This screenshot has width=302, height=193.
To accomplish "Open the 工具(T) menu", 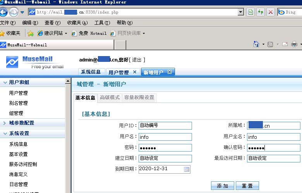I will [102, 23].
